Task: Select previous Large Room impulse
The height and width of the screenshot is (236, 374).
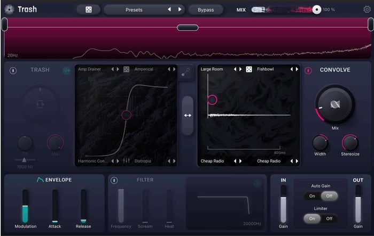Action: [235, 69]
